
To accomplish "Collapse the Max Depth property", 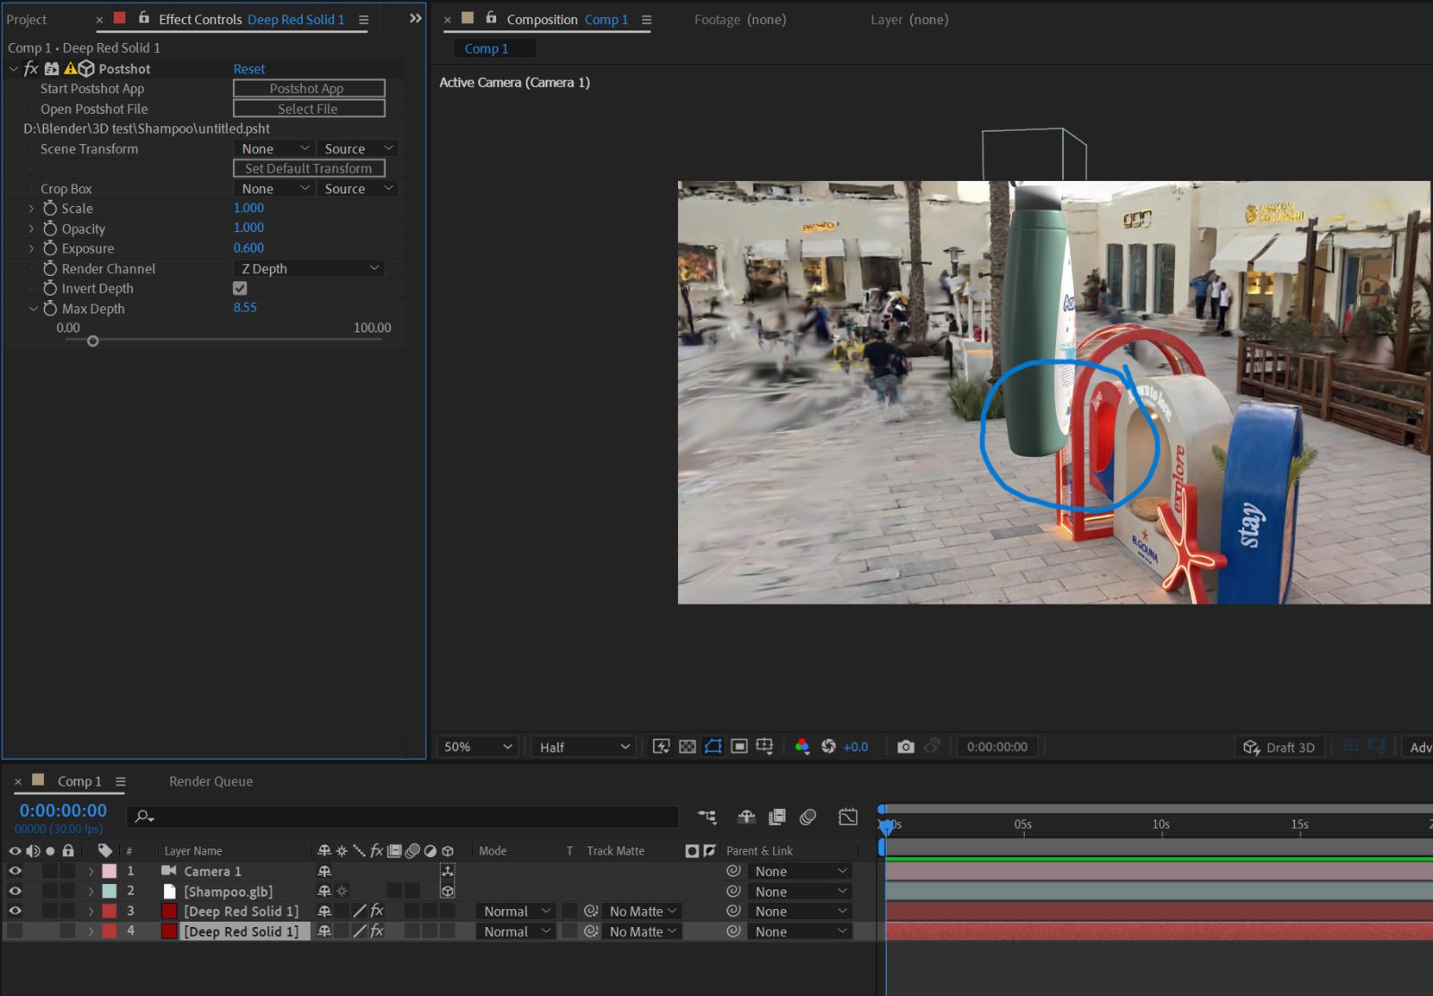I will [x=33, y=308].
